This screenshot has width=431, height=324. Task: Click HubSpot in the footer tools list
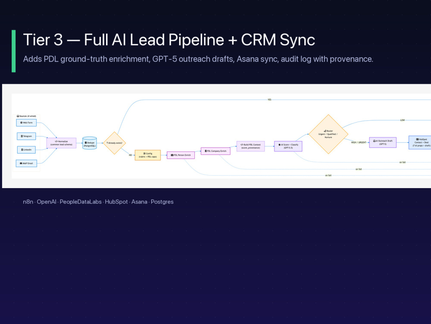[x=116, y=202]
